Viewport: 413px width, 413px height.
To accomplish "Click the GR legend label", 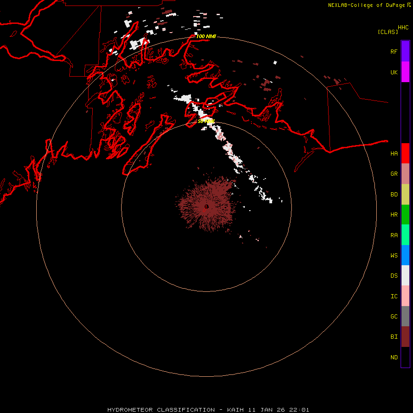I will coord(394,174).
